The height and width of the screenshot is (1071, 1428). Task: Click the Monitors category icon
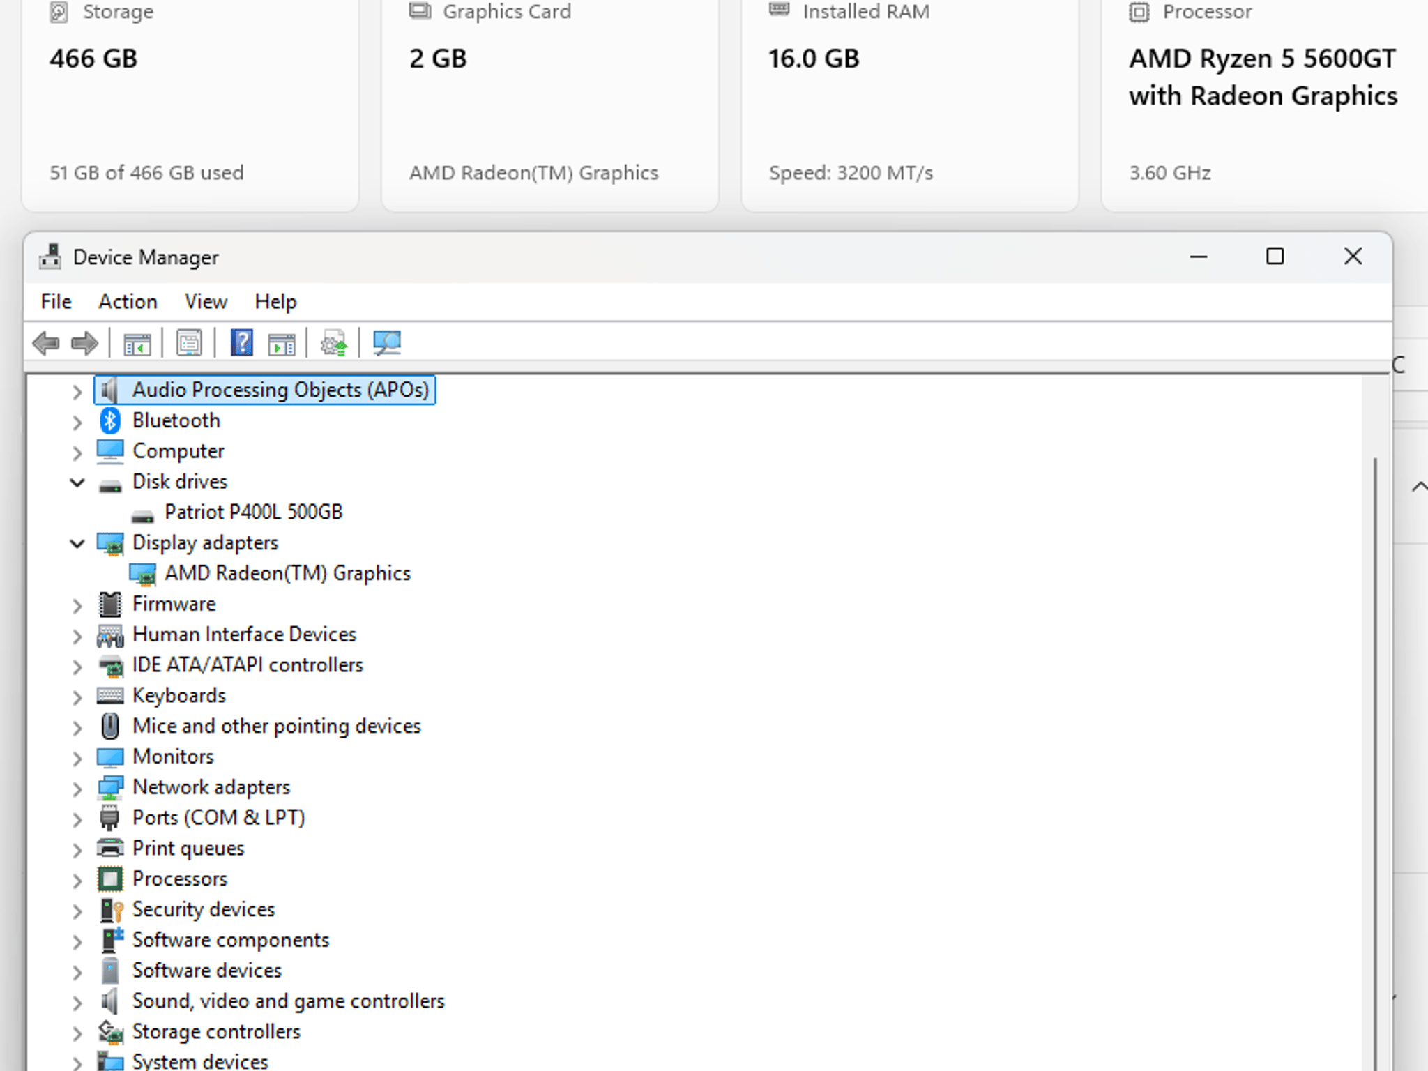point(110,757)
